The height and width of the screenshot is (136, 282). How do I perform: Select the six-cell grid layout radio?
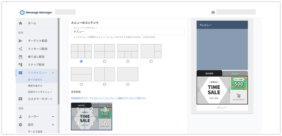[x=81, y=61]
